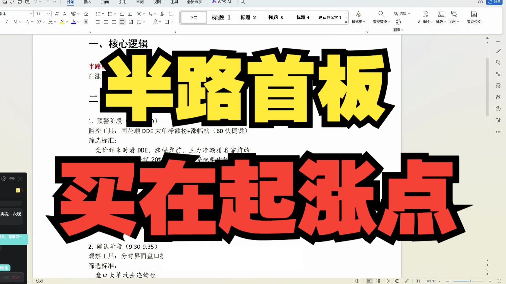Launch the 智能公文 smart document tool
This screenshot has width=506, height=284.
point(473,17)
